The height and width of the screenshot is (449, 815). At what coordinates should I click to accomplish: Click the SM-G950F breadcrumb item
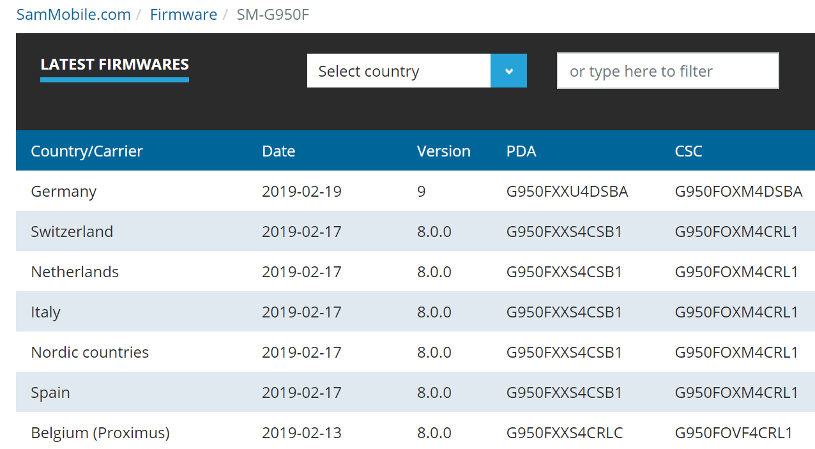tap(273, 15)
